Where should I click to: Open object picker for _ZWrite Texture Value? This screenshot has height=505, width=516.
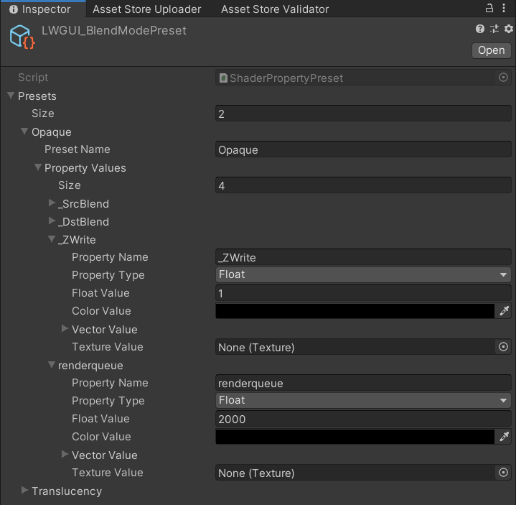[503, 347]
